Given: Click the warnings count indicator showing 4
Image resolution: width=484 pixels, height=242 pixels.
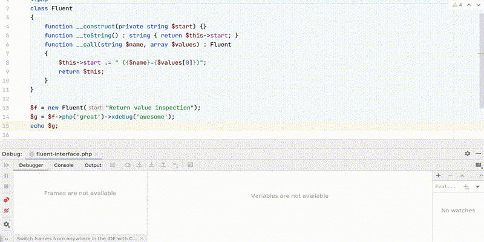Looking at the screenshot, I should [x=457, y=4].
